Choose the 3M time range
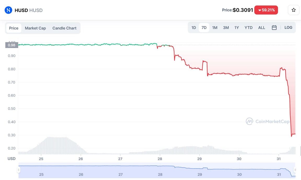 (x=226, y=27)
